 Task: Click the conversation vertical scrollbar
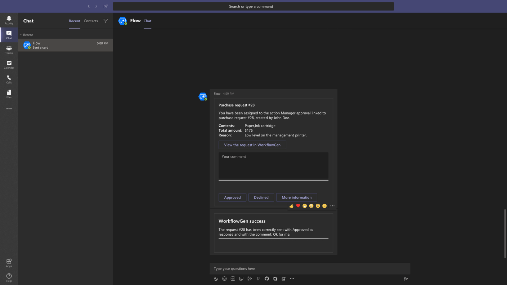pyautogui.click(x=505, y=233)
